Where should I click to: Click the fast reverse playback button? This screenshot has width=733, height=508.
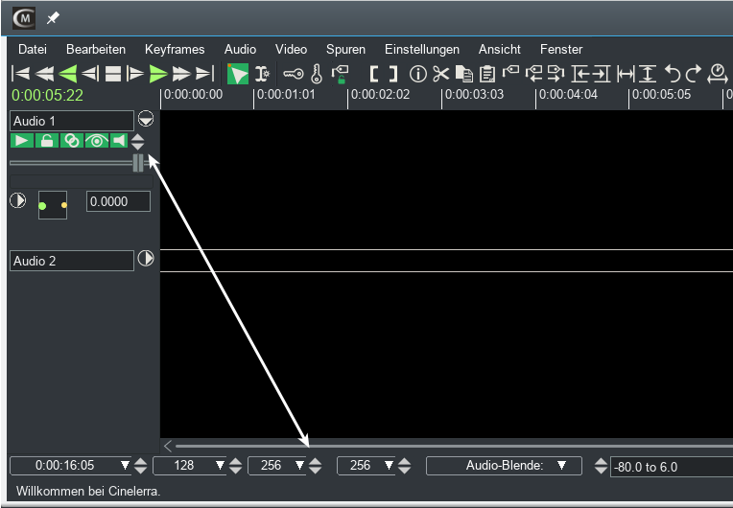click(44, 74)
